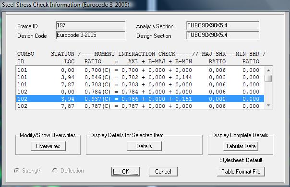The width and height of the screenshot is (290, 187).
Task: Confirm with the OK button
Action: click(126, 172)
